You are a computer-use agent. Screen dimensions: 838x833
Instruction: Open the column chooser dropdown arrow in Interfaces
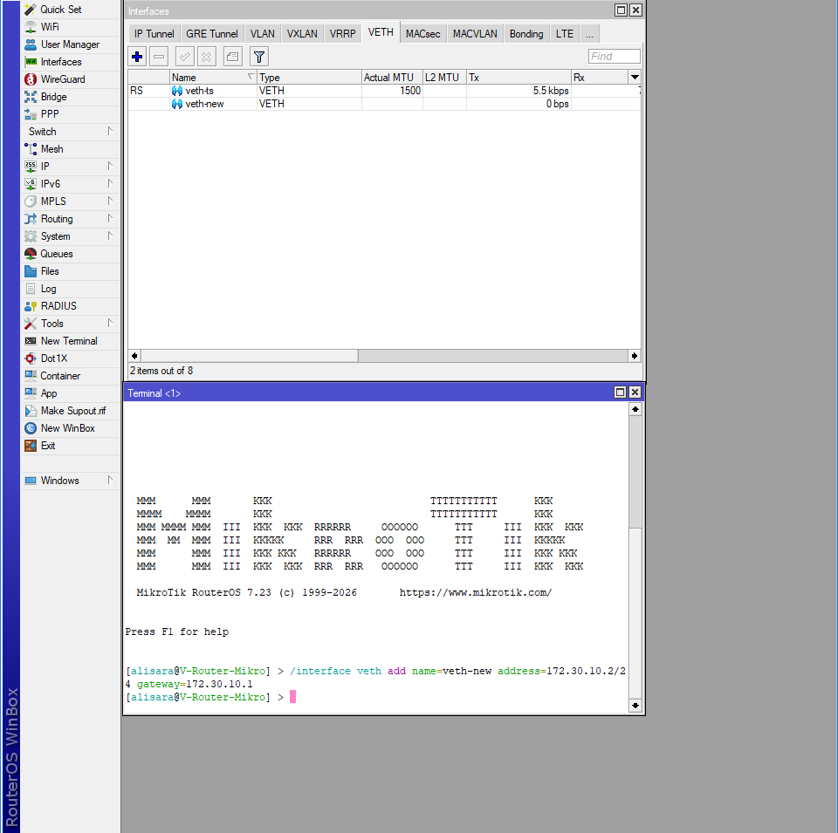click(635, 78)
